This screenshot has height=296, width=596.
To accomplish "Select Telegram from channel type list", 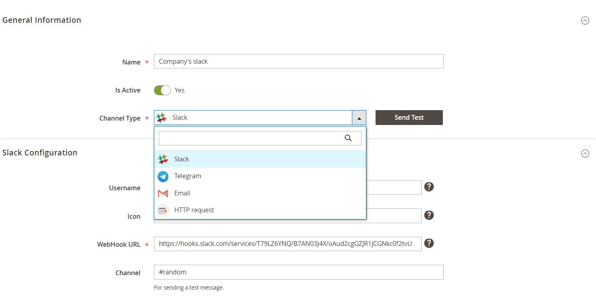I will (188, 176).
